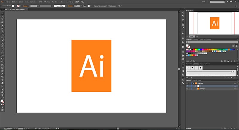The width and height of the screenshot is (239, 130).
Task: Select the Type tool
Action: coord(2,32)
